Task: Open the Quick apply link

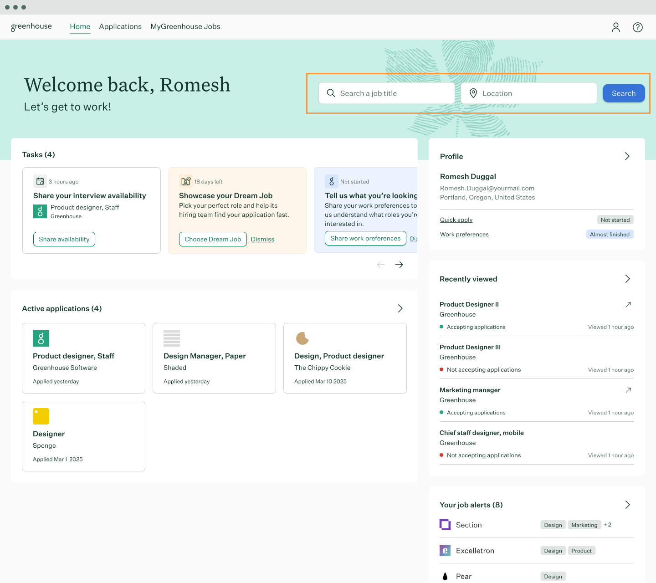Action: [x=456, y=220]
